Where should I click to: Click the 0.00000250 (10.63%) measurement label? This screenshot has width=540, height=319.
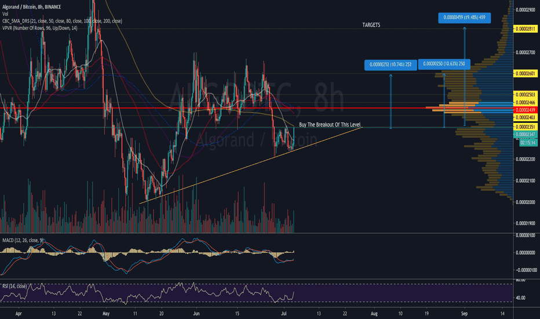444,64
